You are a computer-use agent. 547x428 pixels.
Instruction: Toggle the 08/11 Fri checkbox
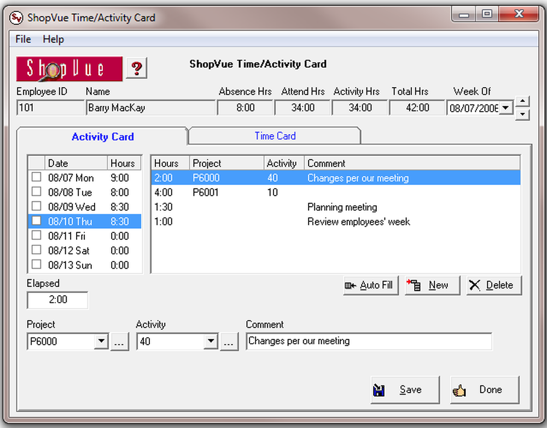[x=36, y=235]
